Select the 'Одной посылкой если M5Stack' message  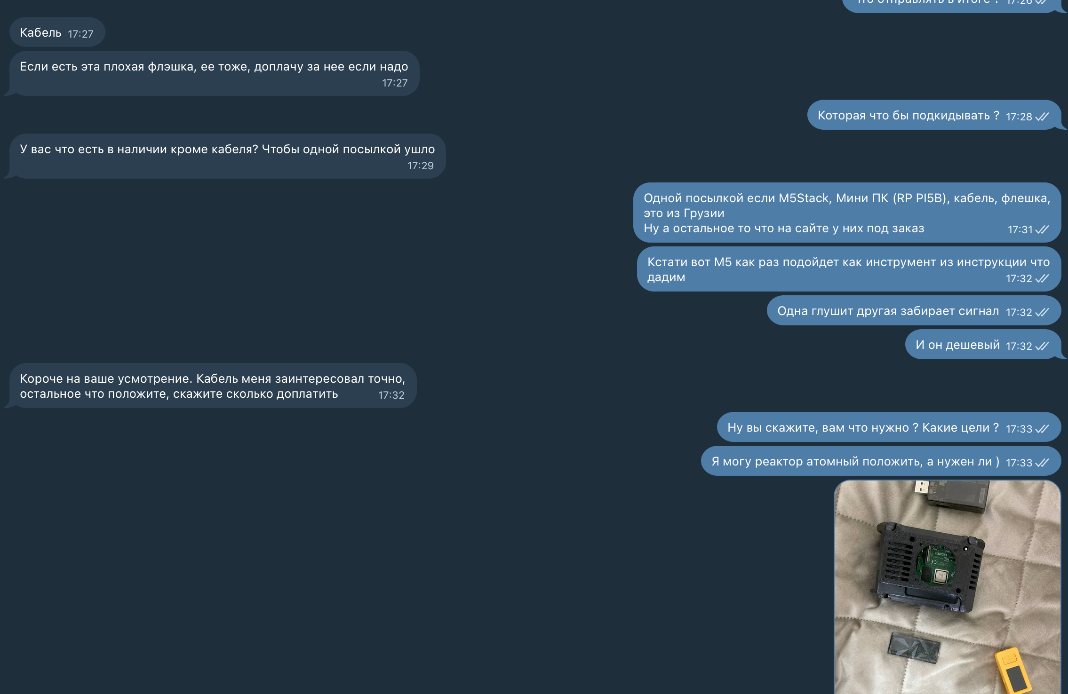click(847, 213)
